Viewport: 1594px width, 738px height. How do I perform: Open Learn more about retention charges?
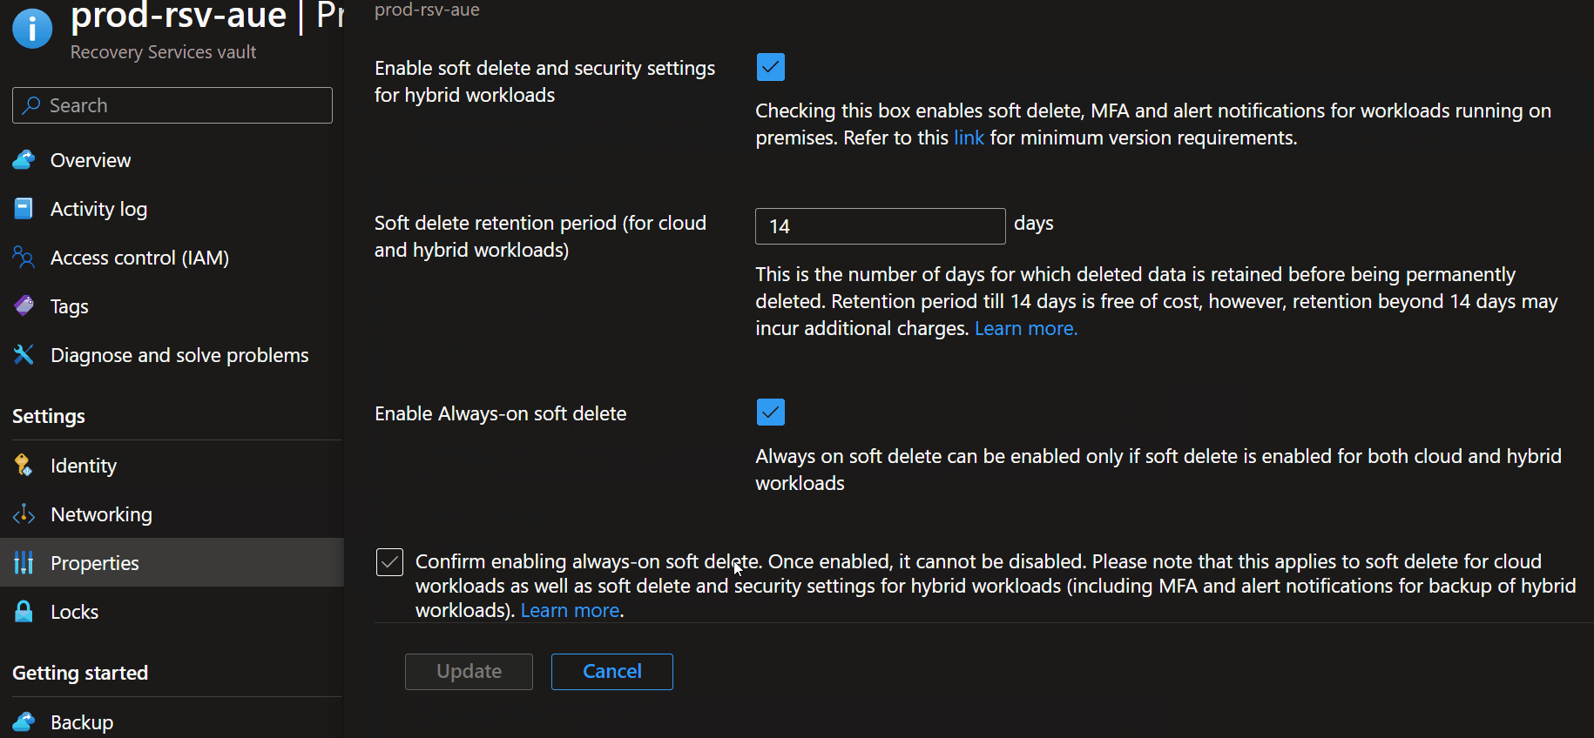(x=1026, y=328)
